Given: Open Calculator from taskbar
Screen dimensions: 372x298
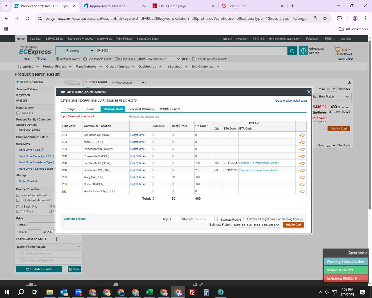Looking at the screenshot, I should 206,292.
